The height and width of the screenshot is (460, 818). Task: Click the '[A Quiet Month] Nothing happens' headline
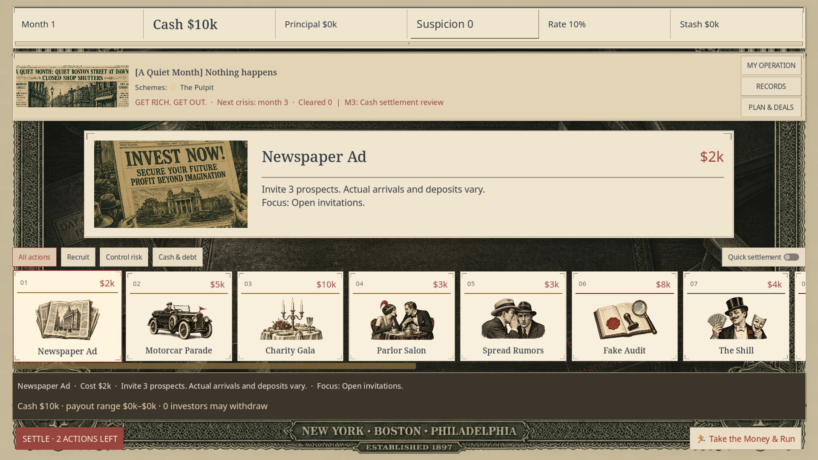[206, 72]
